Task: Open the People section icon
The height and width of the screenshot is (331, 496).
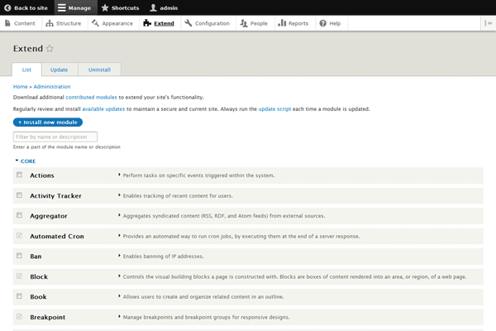Action: (244, 23)
